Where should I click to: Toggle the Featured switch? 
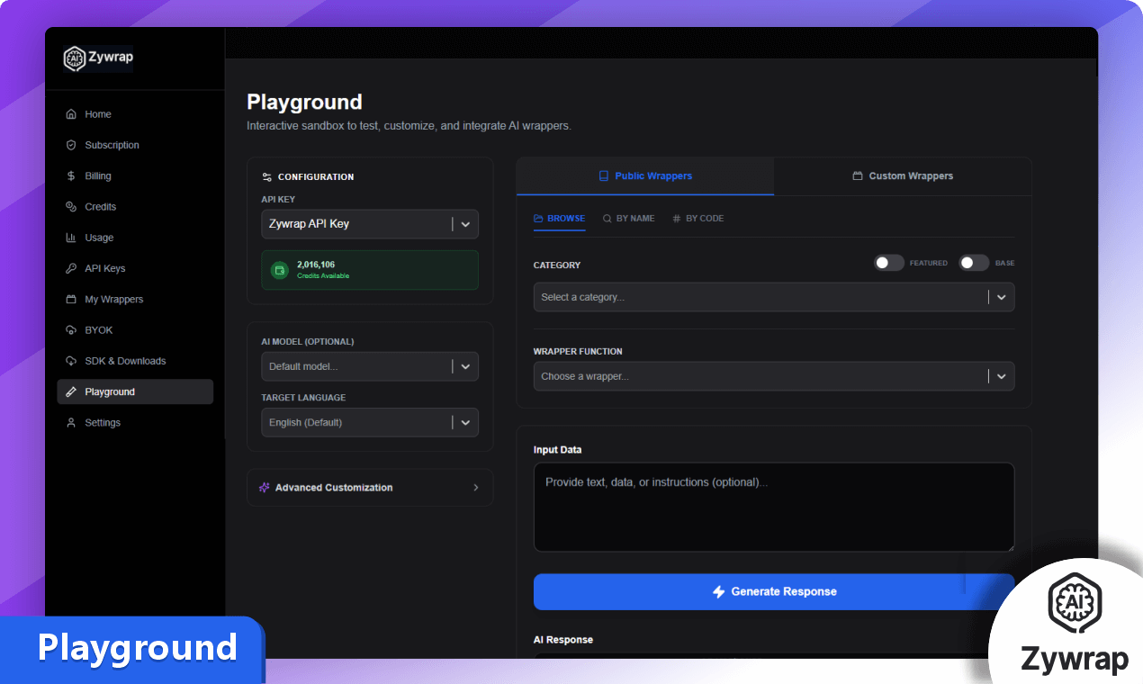[x=889, y=263]
